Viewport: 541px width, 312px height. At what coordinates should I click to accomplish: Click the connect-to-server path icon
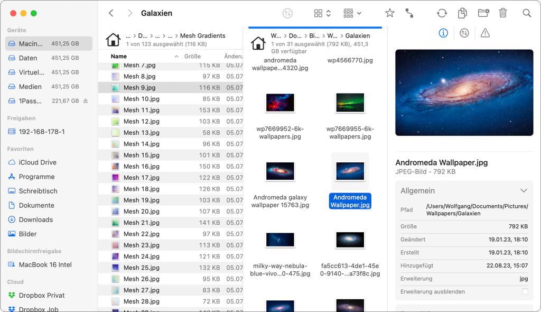pos(409,13)
